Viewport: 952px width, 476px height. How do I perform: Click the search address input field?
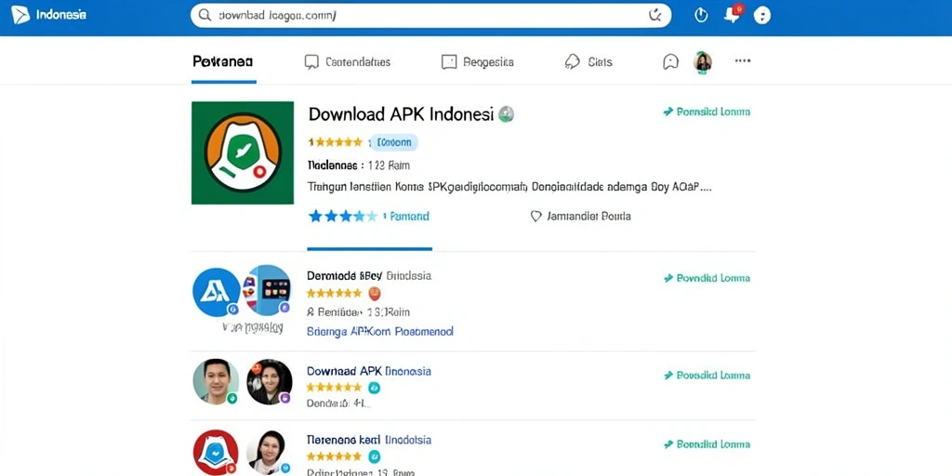430,16
